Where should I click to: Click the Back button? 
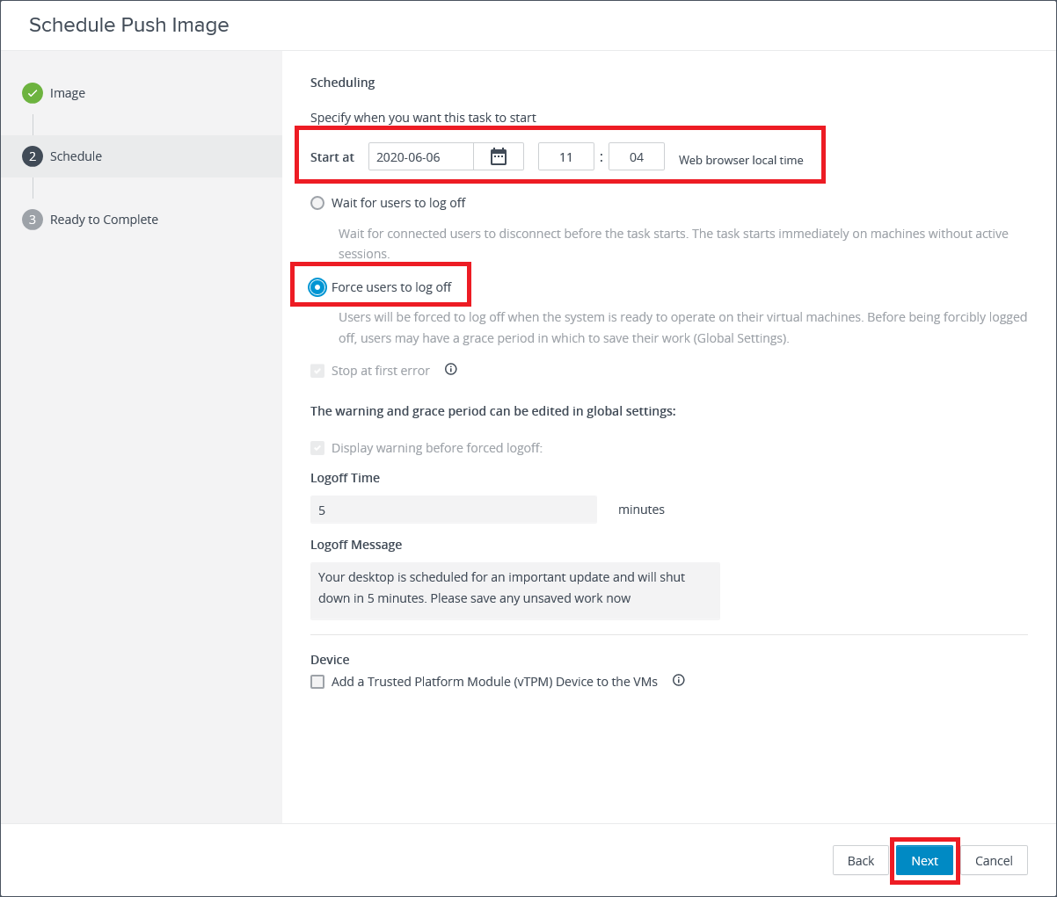tap(860, 861)
